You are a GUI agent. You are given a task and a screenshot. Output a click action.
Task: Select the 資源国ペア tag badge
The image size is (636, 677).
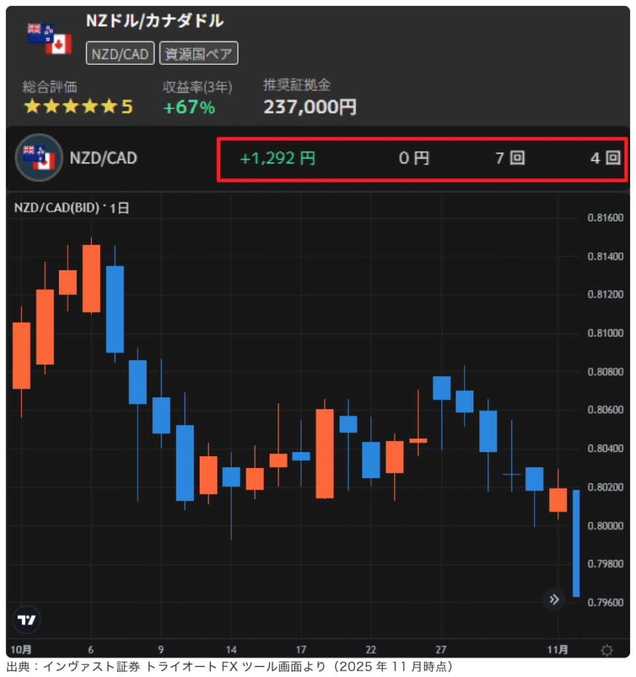coord(198,54)
